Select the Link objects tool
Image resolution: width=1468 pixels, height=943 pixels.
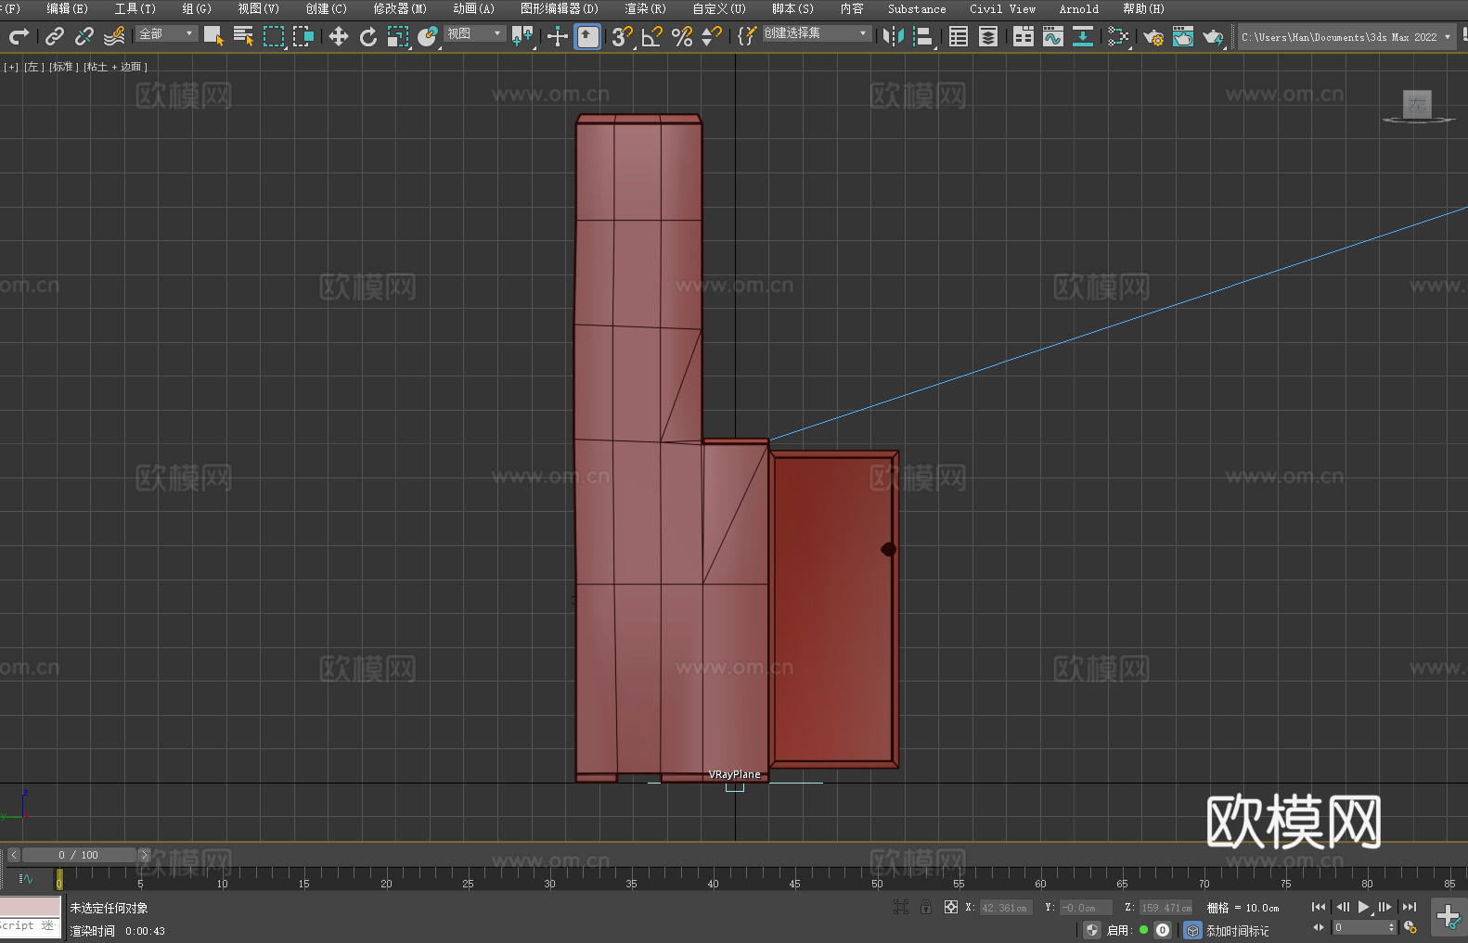tap(55, 36)
